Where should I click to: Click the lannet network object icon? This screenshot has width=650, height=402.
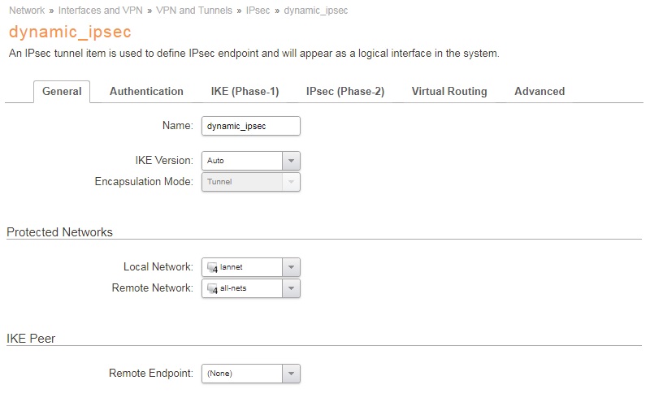[x=212, y=267]
